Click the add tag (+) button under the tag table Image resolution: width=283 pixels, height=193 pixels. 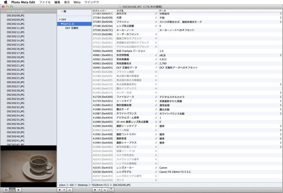(95, 190)
